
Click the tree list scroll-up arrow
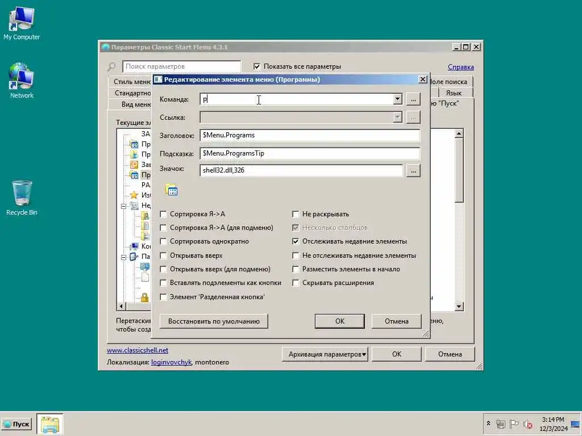coord(459,133)
